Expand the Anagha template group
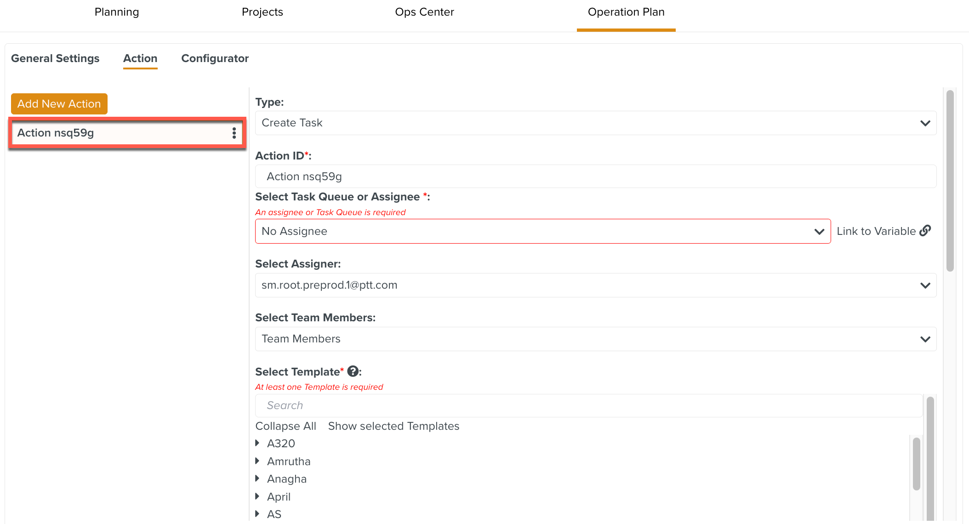 [x=257, y=478]
